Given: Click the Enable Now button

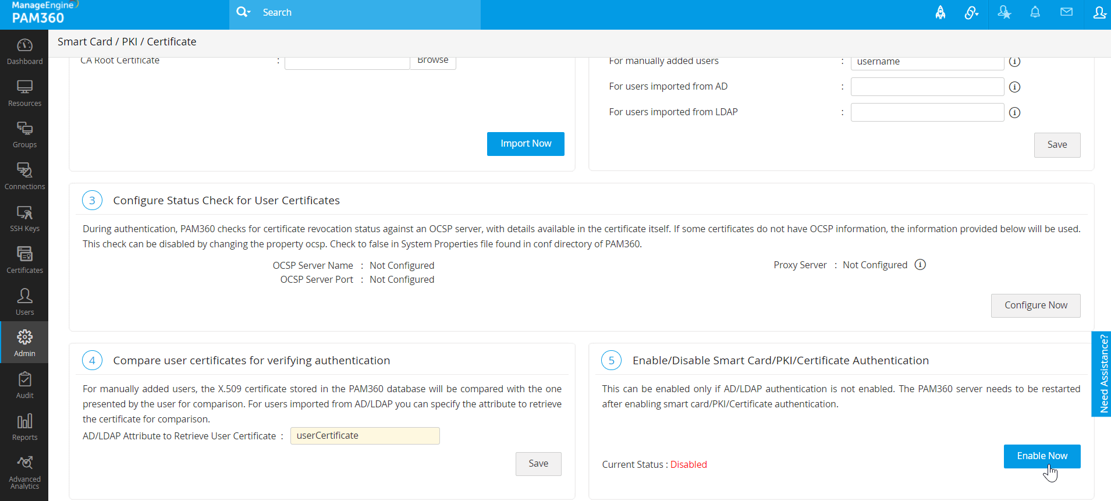Looking at the screenshot, I should coord(1042,456).
